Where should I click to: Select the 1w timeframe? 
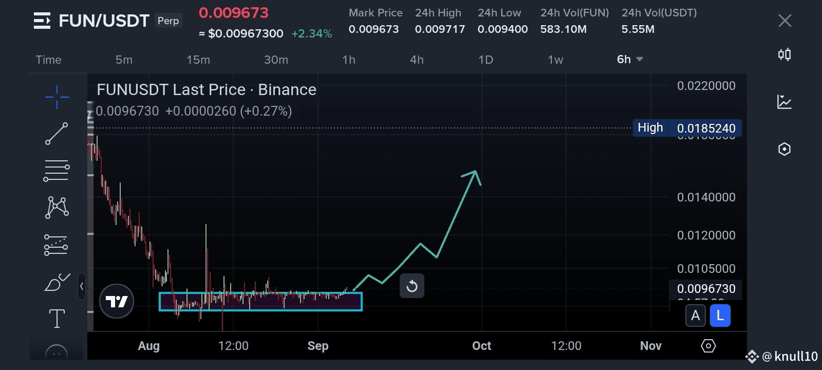(x=555, y=60)
